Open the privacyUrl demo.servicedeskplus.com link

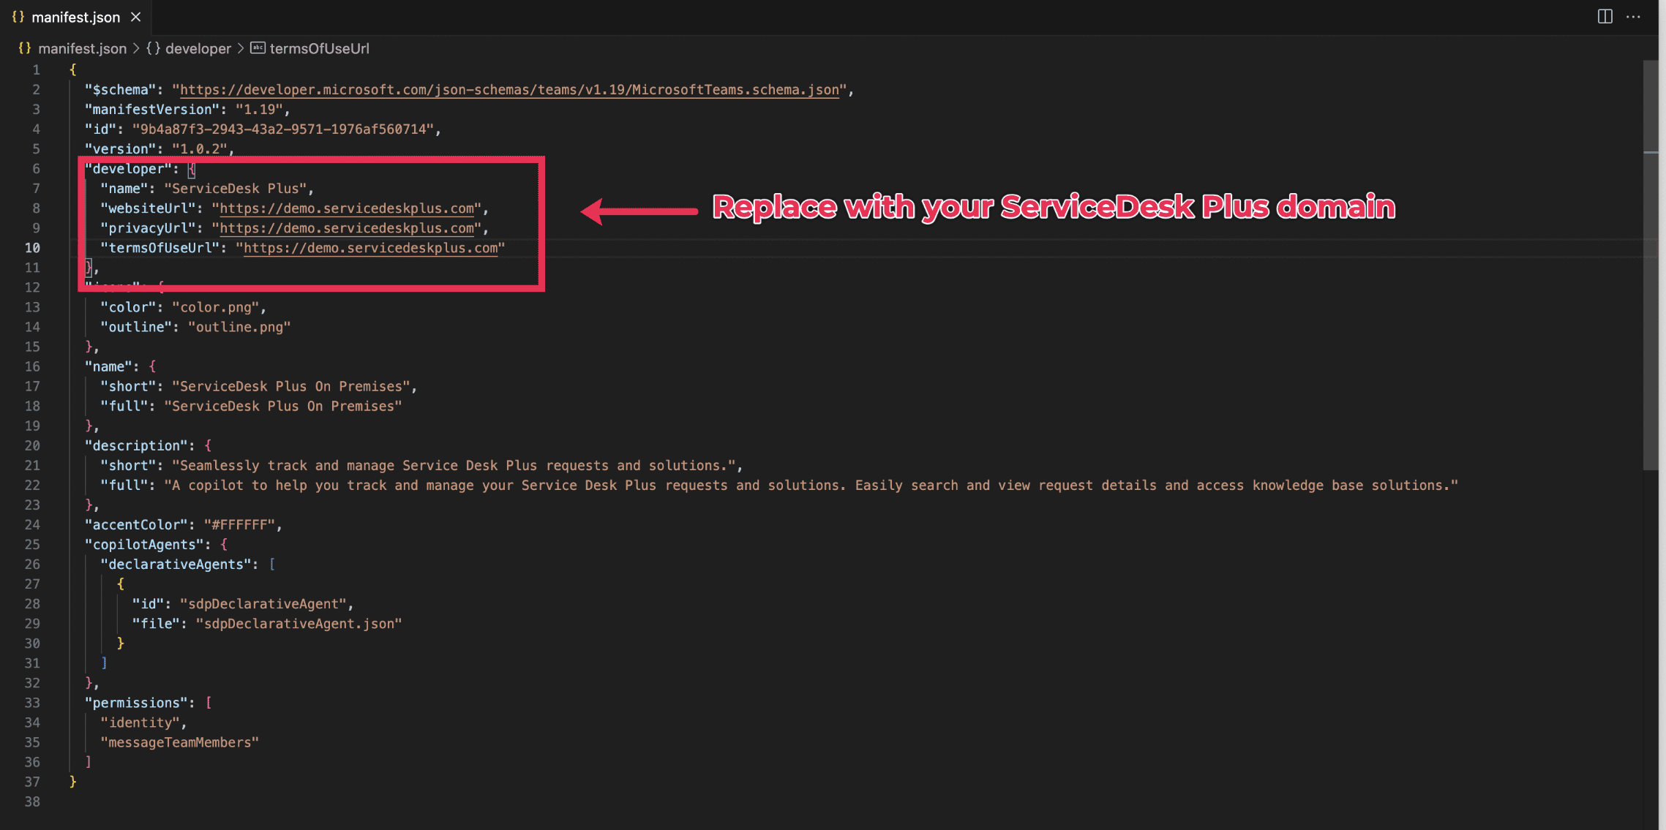coord(347,228)
